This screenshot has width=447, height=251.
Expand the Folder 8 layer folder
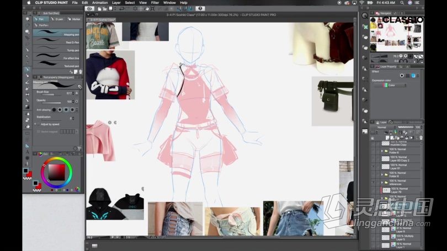point(382,174)
